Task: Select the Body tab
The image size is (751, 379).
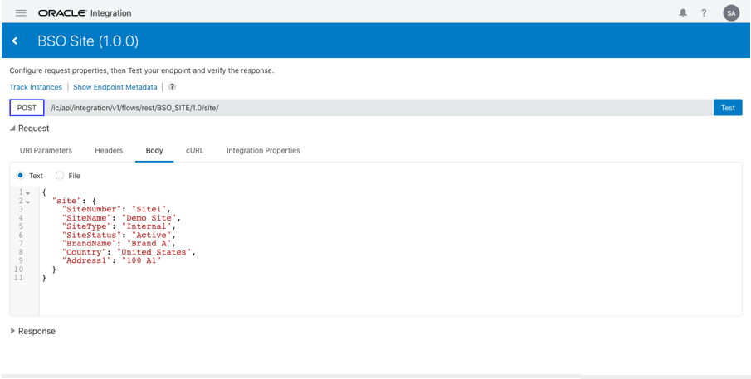Action: [154, 150]
